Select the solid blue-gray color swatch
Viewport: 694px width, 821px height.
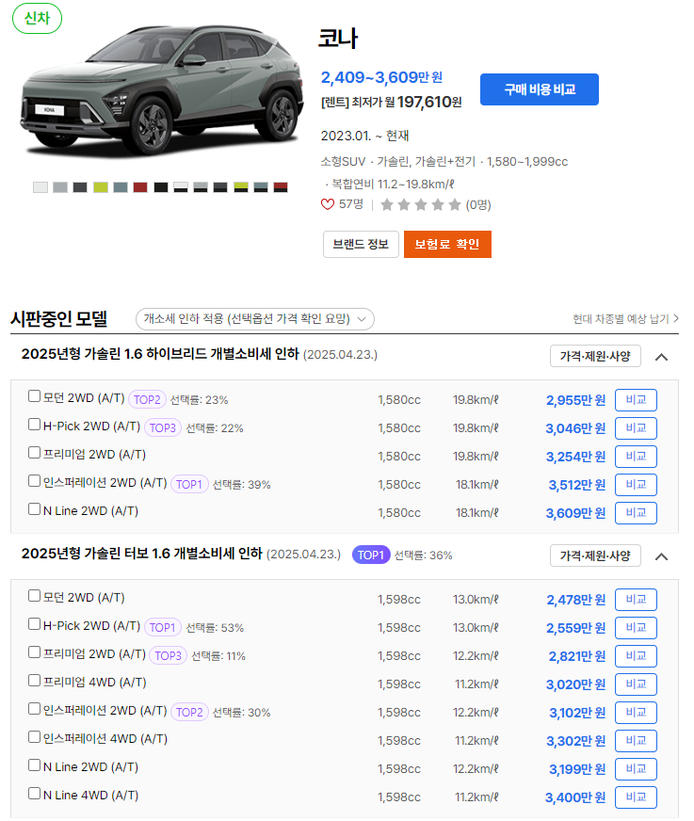(x=121, y=187)
